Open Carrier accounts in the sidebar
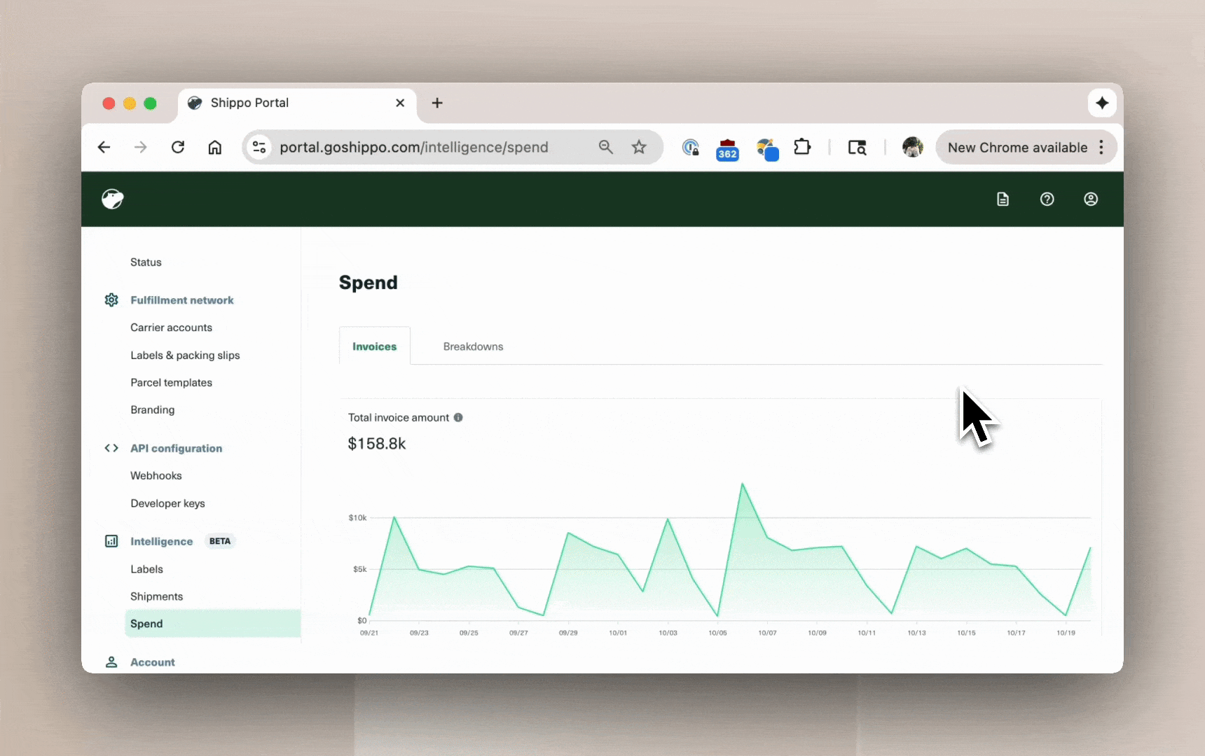Viewport: 1205px width, 756px height. 171,328
